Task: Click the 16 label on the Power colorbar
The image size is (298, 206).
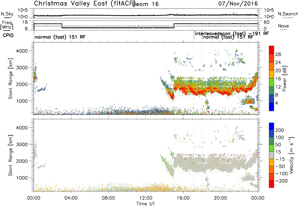Action: pos(278,79)
